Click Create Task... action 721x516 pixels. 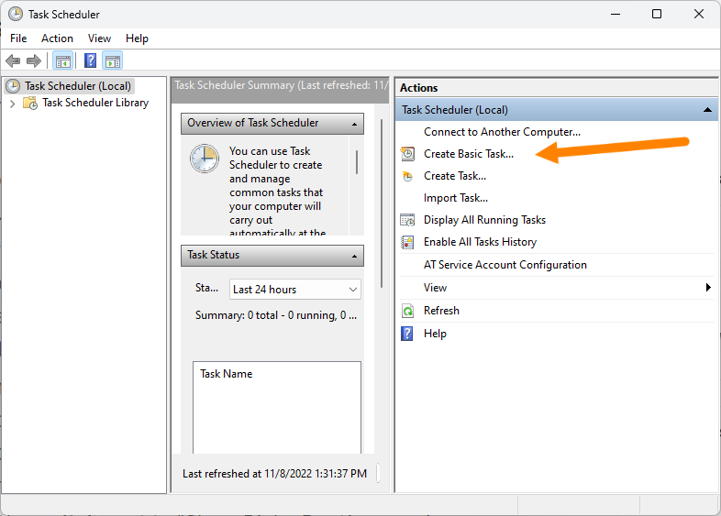point(455,176)
